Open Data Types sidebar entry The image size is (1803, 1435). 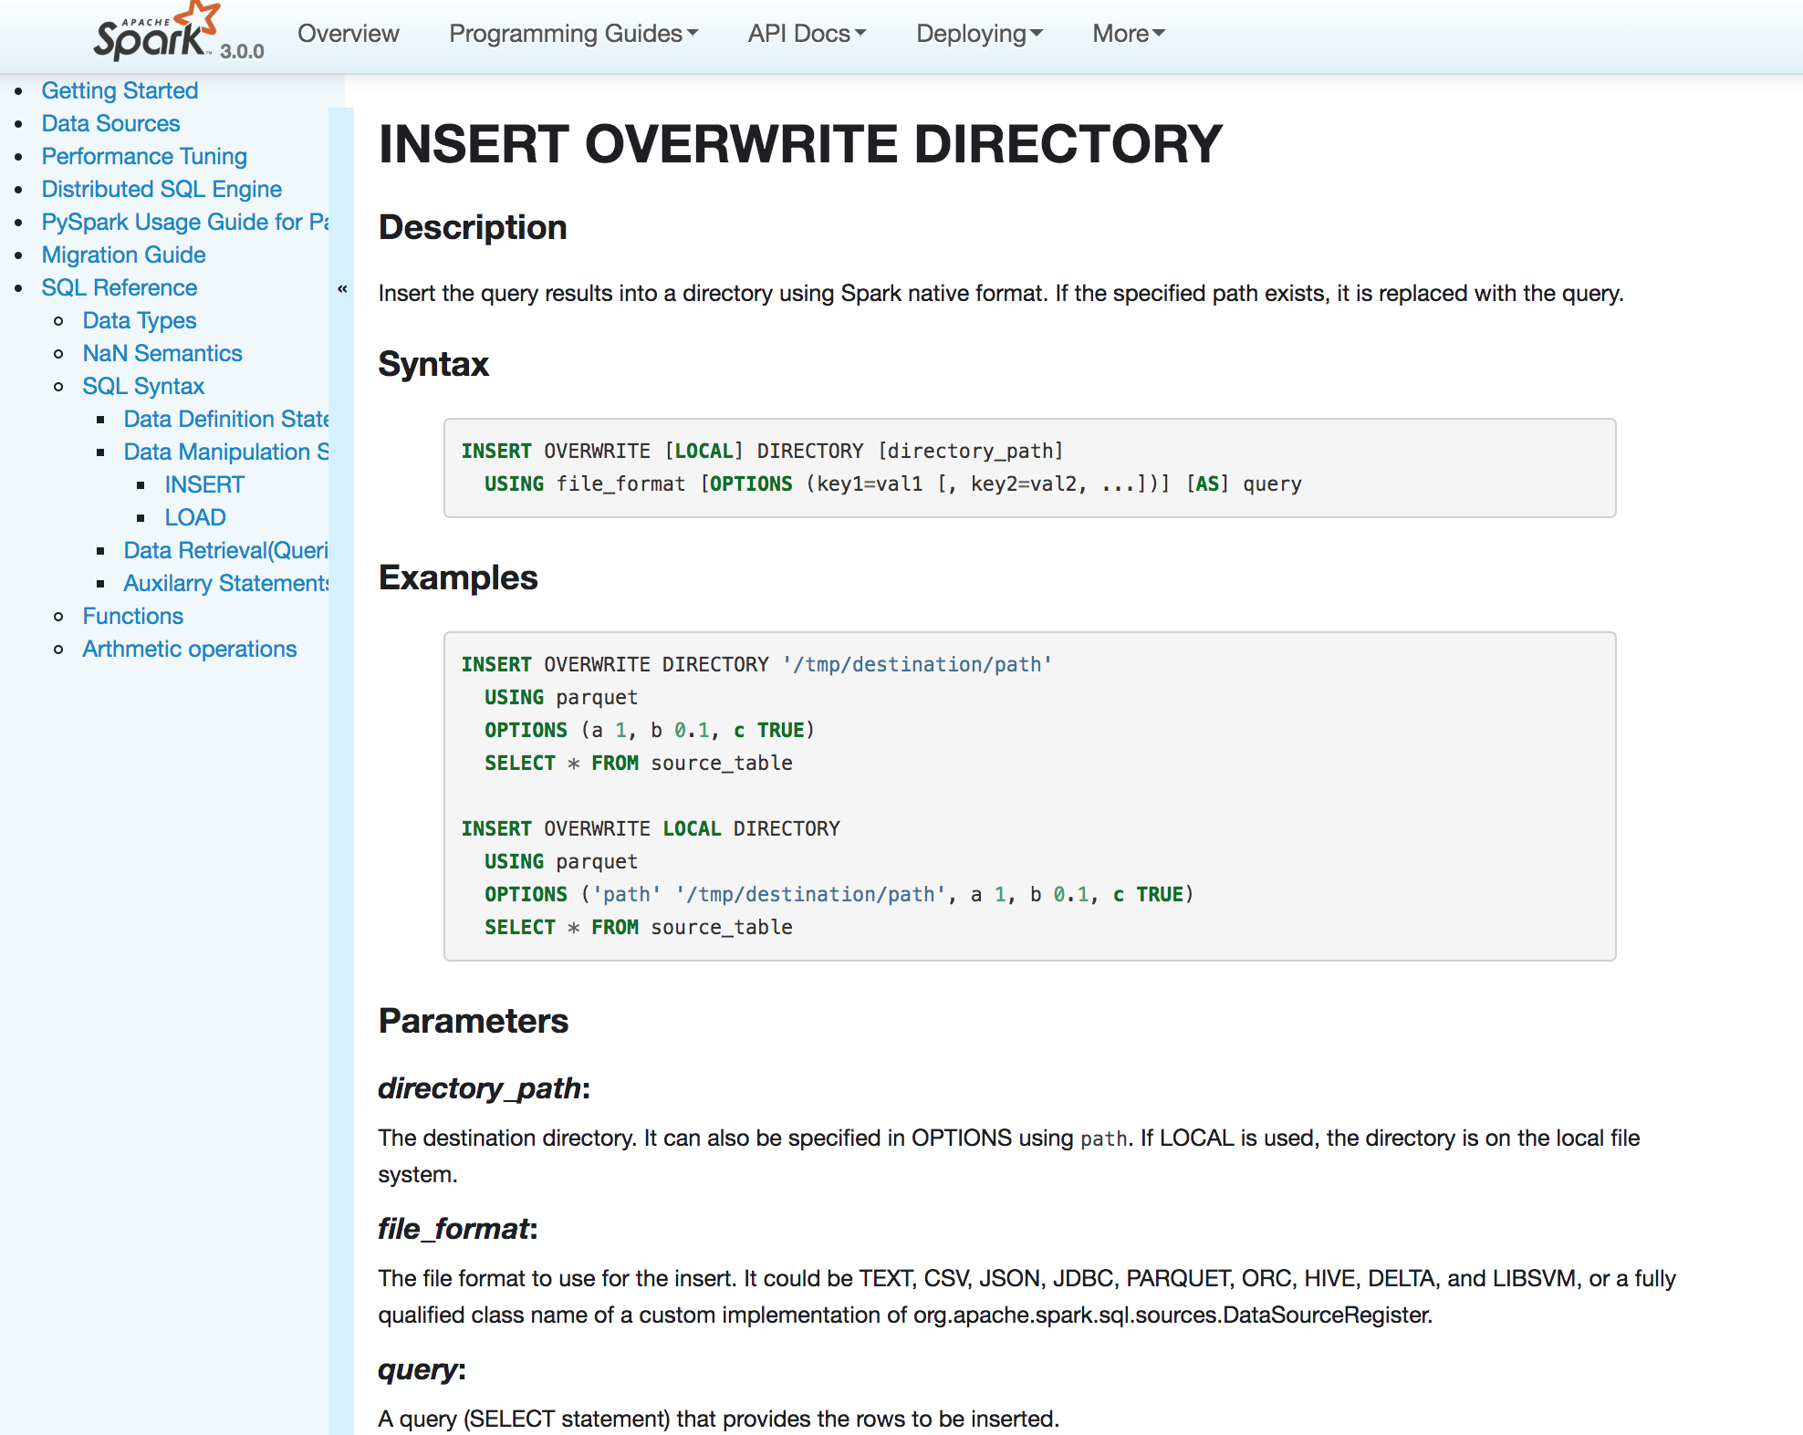(139, 320)
